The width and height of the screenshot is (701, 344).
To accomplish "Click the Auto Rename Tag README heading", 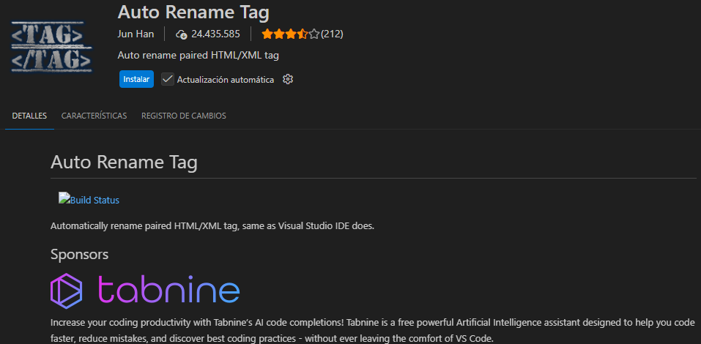I will pos(124,162).
